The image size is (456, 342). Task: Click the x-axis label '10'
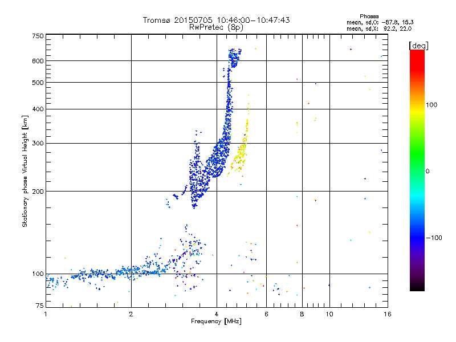(329, 314)
